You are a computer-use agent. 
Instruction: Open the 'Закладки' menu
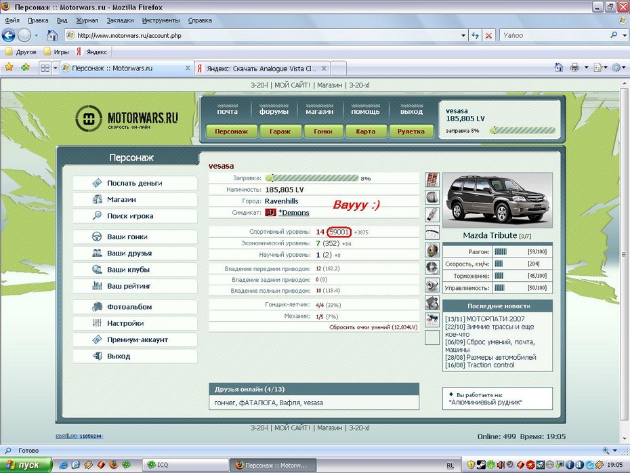click(120, 20)
